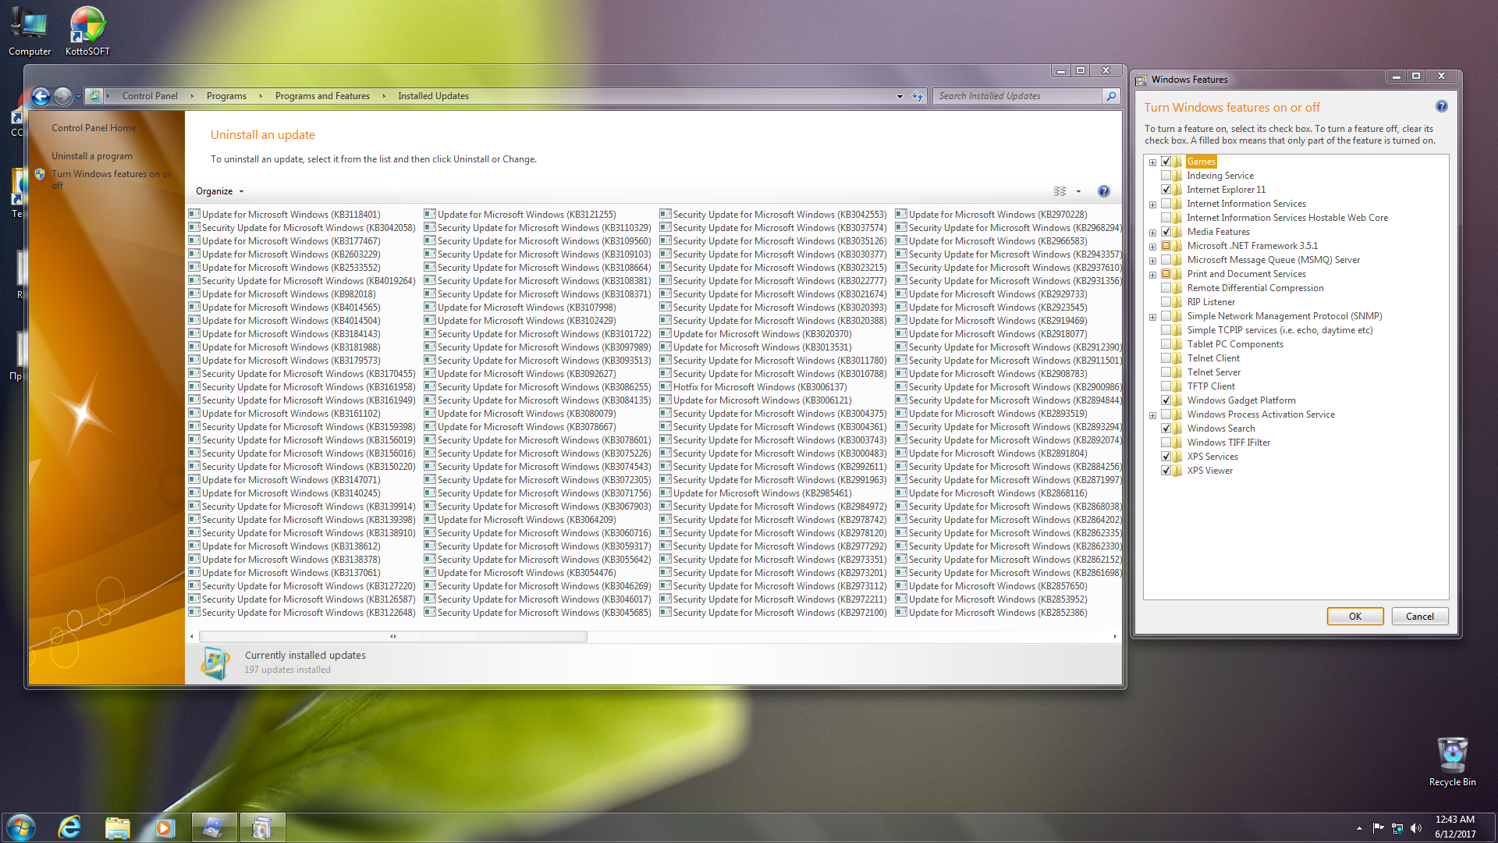Click the taskbar button for the Control Panel window

tap(214, 827)
